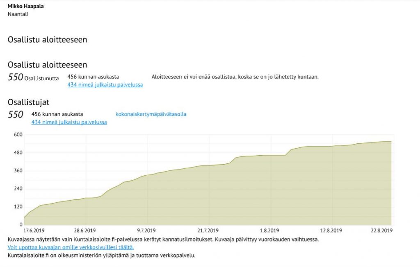Click the 22.8.2019 date label on chart
The image size is (420, 267).
click(x=382, y=231)
